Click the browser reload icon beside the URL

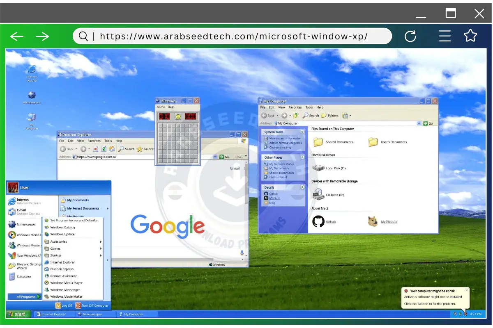(410, 36)
